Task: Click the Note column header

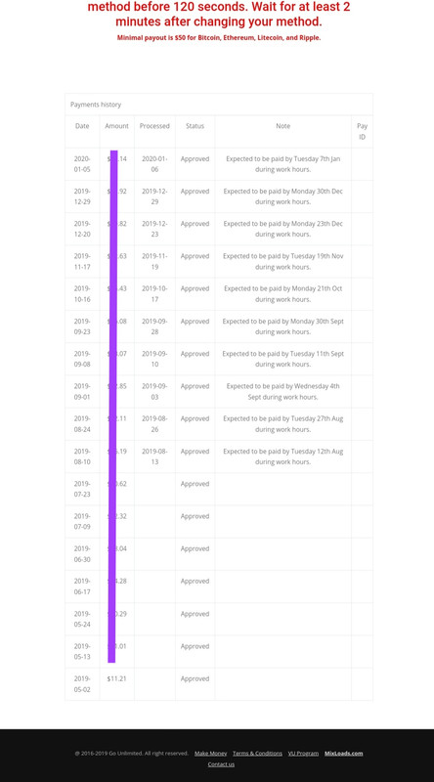Action: point(282,126)
